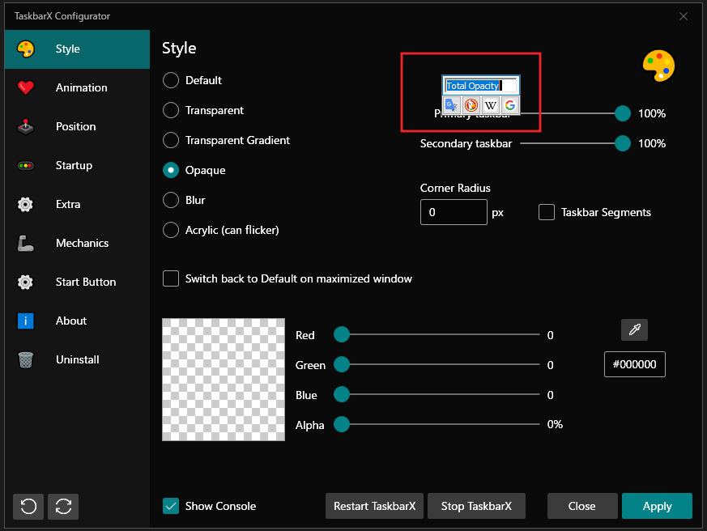Click the Google Translate icon in the popup
707x531 pixels.
tap(451, 105)
